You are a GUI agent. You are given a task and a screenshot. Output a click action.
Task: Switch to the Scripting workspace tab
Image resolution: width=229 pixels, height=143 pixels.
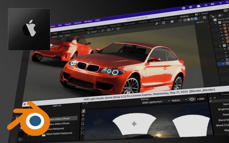tap(143, 22)
